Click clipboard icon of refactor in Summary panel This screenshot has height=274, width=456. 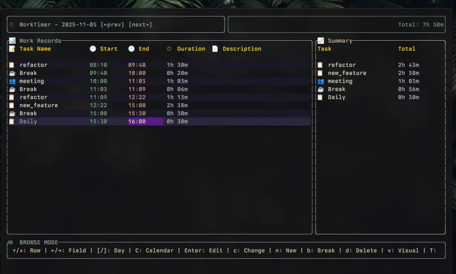(320, 65)
